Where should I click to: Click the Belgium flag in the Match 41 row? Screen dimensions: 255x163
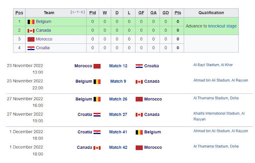(x=139, y=132)
